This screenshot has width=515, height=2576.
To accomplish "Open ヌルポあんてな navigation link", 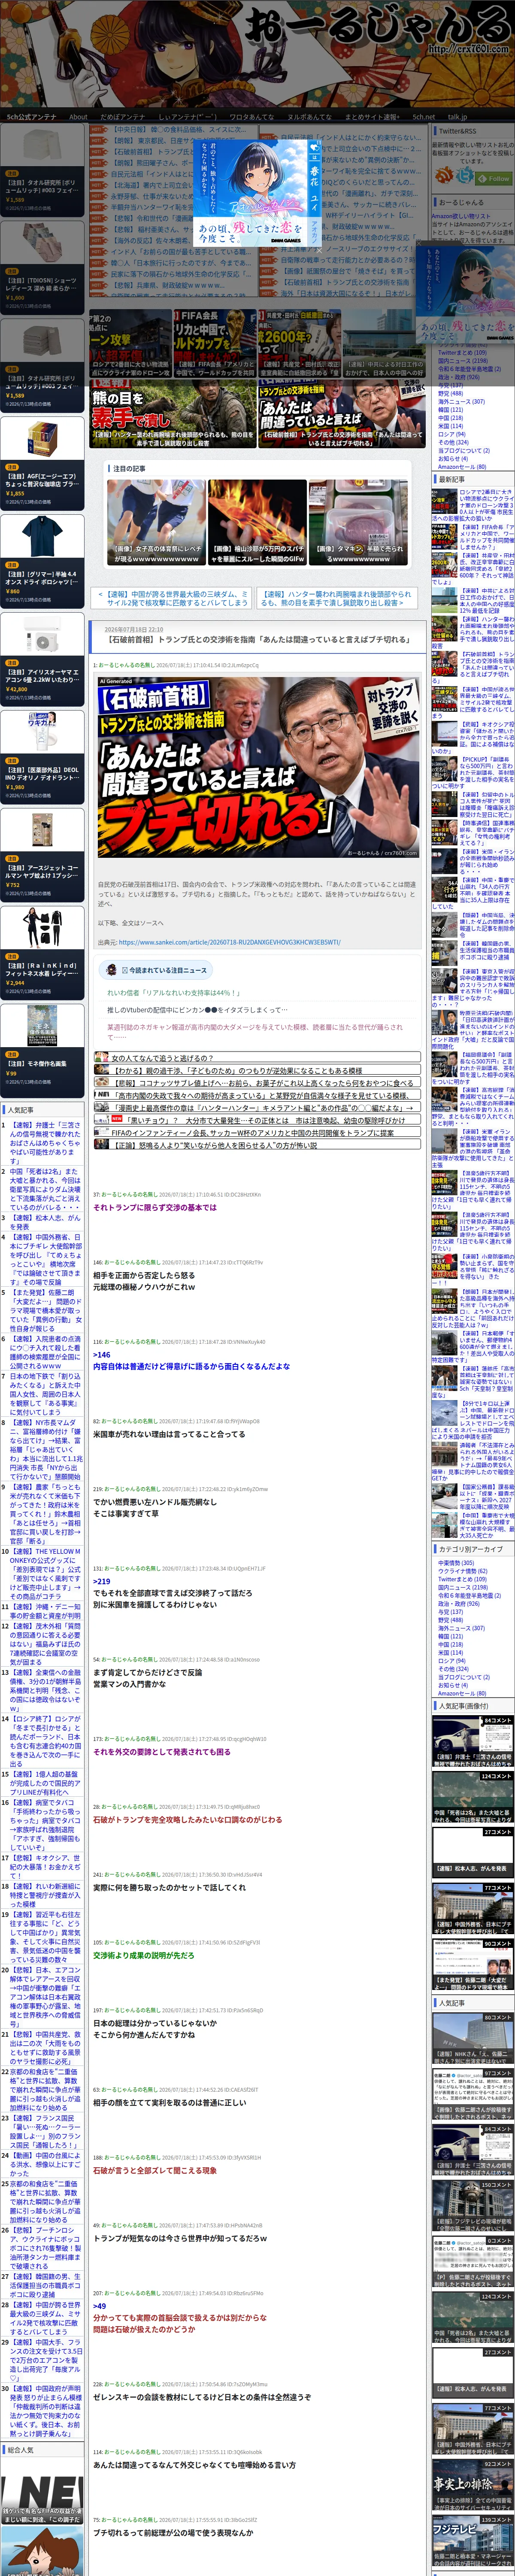I will tap(310, 117).
